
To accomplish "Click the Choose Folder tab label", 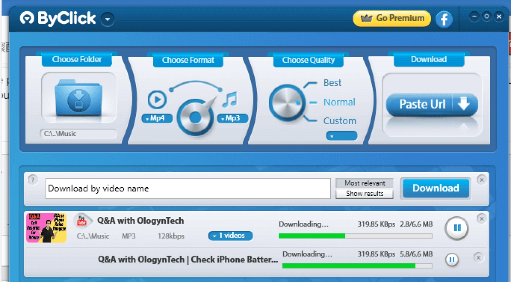I will tap(77, 59).
